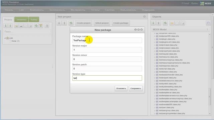Open the Безопасность menu

[57, 10]
